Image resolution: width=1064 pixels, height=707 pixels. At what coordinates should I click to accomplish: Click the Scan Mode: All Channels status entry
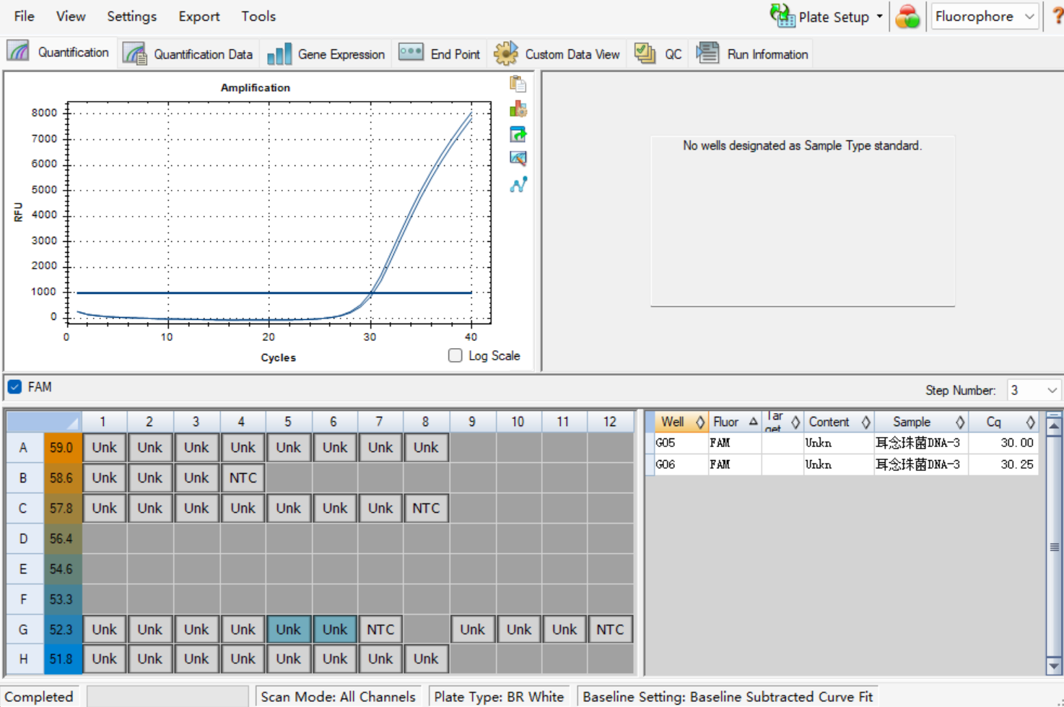pyautogui.click(x=338, y=697)
